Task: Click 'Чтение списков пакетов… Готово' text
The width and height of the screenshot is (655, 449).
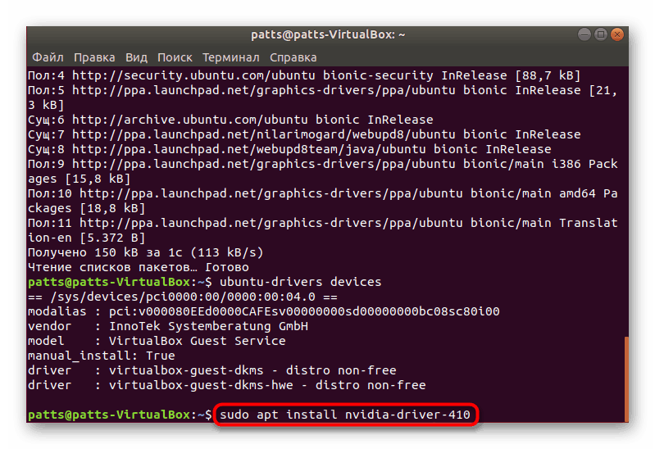Action: 139,267
